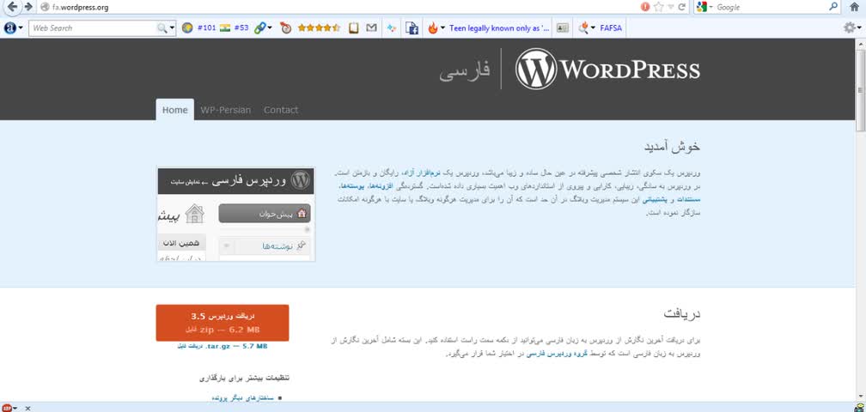The image size is (866, 412).
Task: Click the FAFSA hot search link
Action: pyautogui.click(x=611, y=28)
